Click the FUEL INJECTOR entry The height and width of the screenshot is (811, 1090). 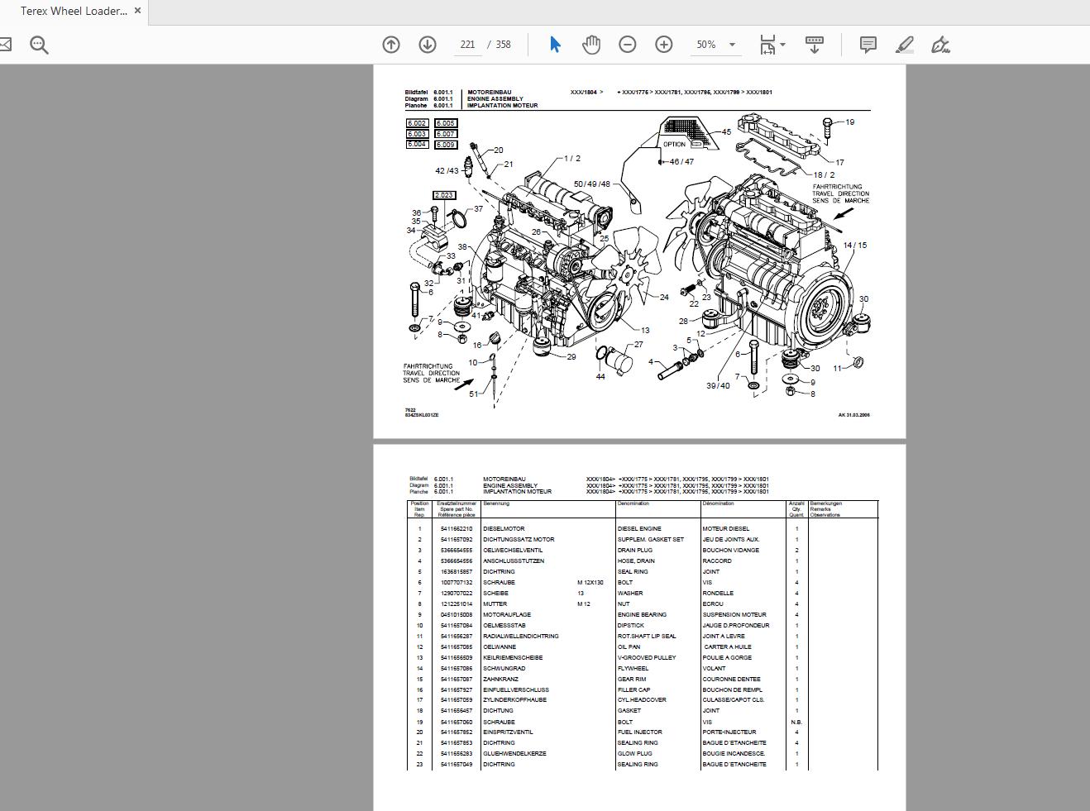[x=640, y=732]
